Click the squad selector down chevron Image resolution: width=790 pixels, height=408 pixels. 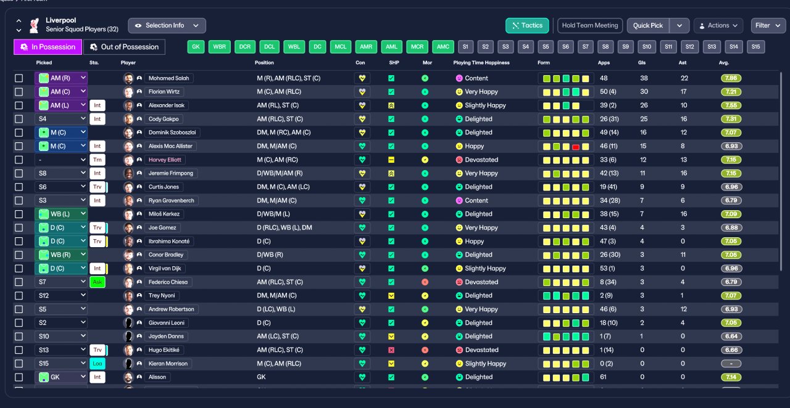coord(19,30)
